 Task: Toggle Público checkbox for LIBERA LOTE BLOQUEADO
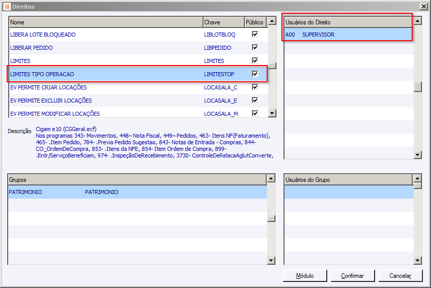pos(255,35)
